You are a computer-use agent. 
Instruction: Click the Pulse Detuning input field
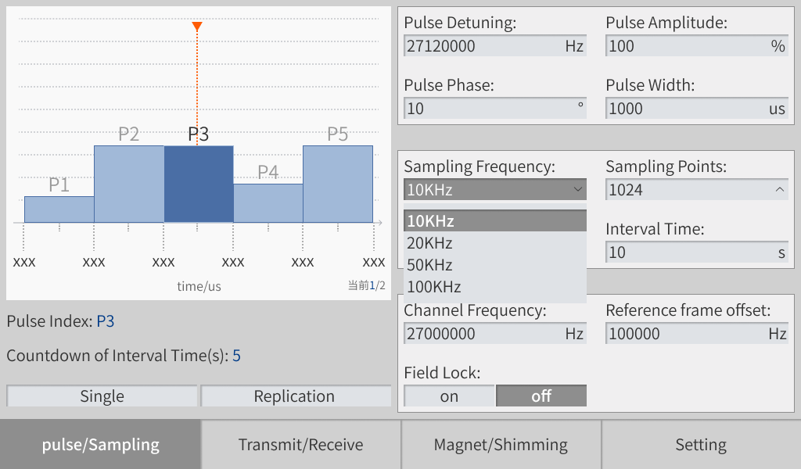tap(483, 46)
